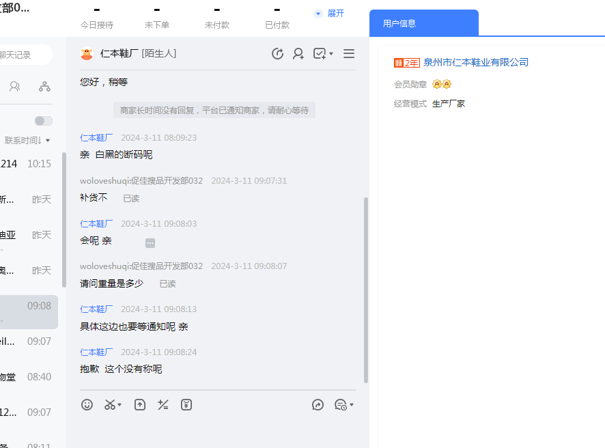Click the organization tree icon in sidebar
The image size is (605, 448).
tap(44, 86)
